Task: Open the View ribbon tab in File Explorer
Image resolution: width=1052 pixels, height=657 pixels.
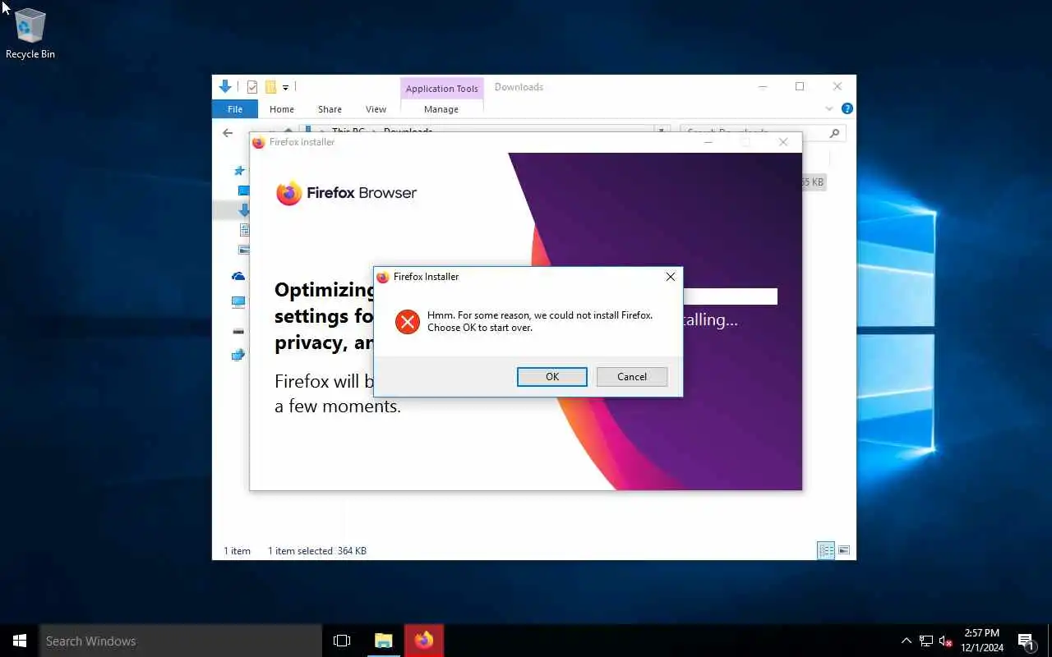Action: coord(376,109)
